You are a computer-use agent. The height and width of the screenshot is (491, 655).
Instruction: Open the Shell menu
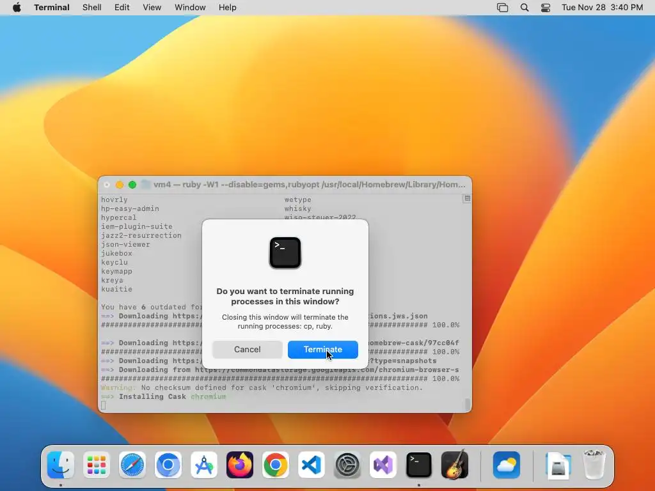(x=92, y=8)
